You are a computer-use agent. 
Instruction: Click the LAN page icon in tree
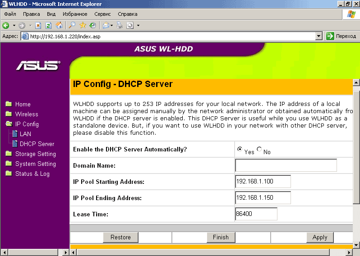(15, 134)
